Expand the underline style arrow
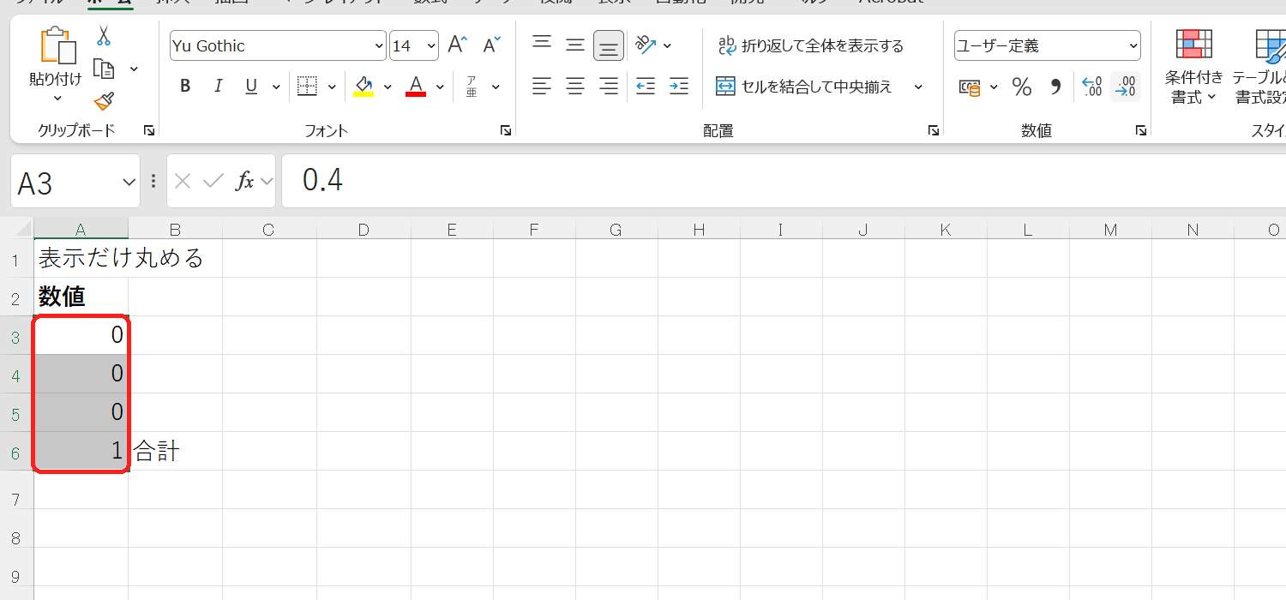The image size is (1286, 600). click(x=276, y=87)
